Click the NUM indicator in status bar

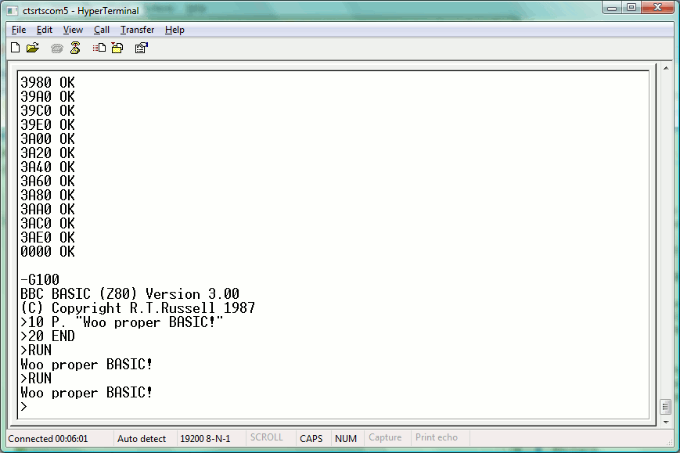(x=346, y=438)
